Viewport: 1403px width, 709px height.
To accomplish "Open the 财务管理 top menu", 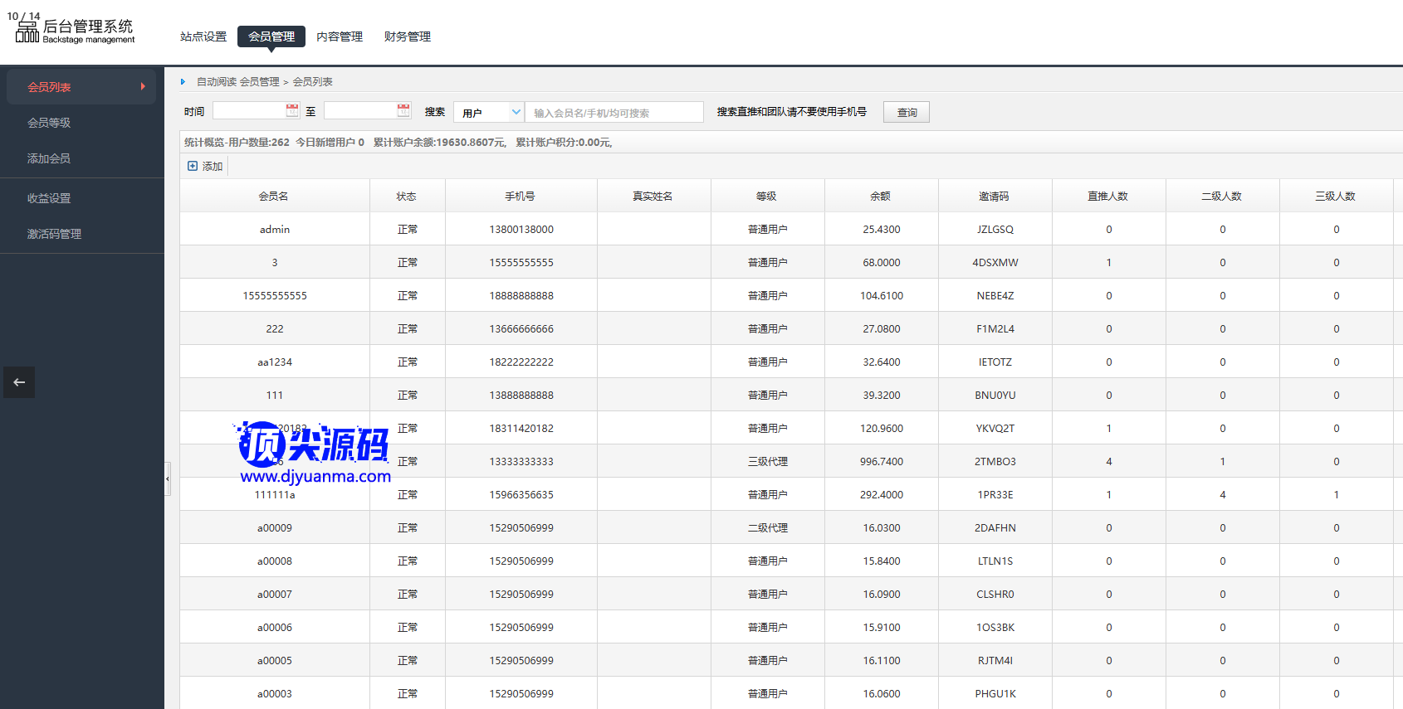I will pos(408,36).
